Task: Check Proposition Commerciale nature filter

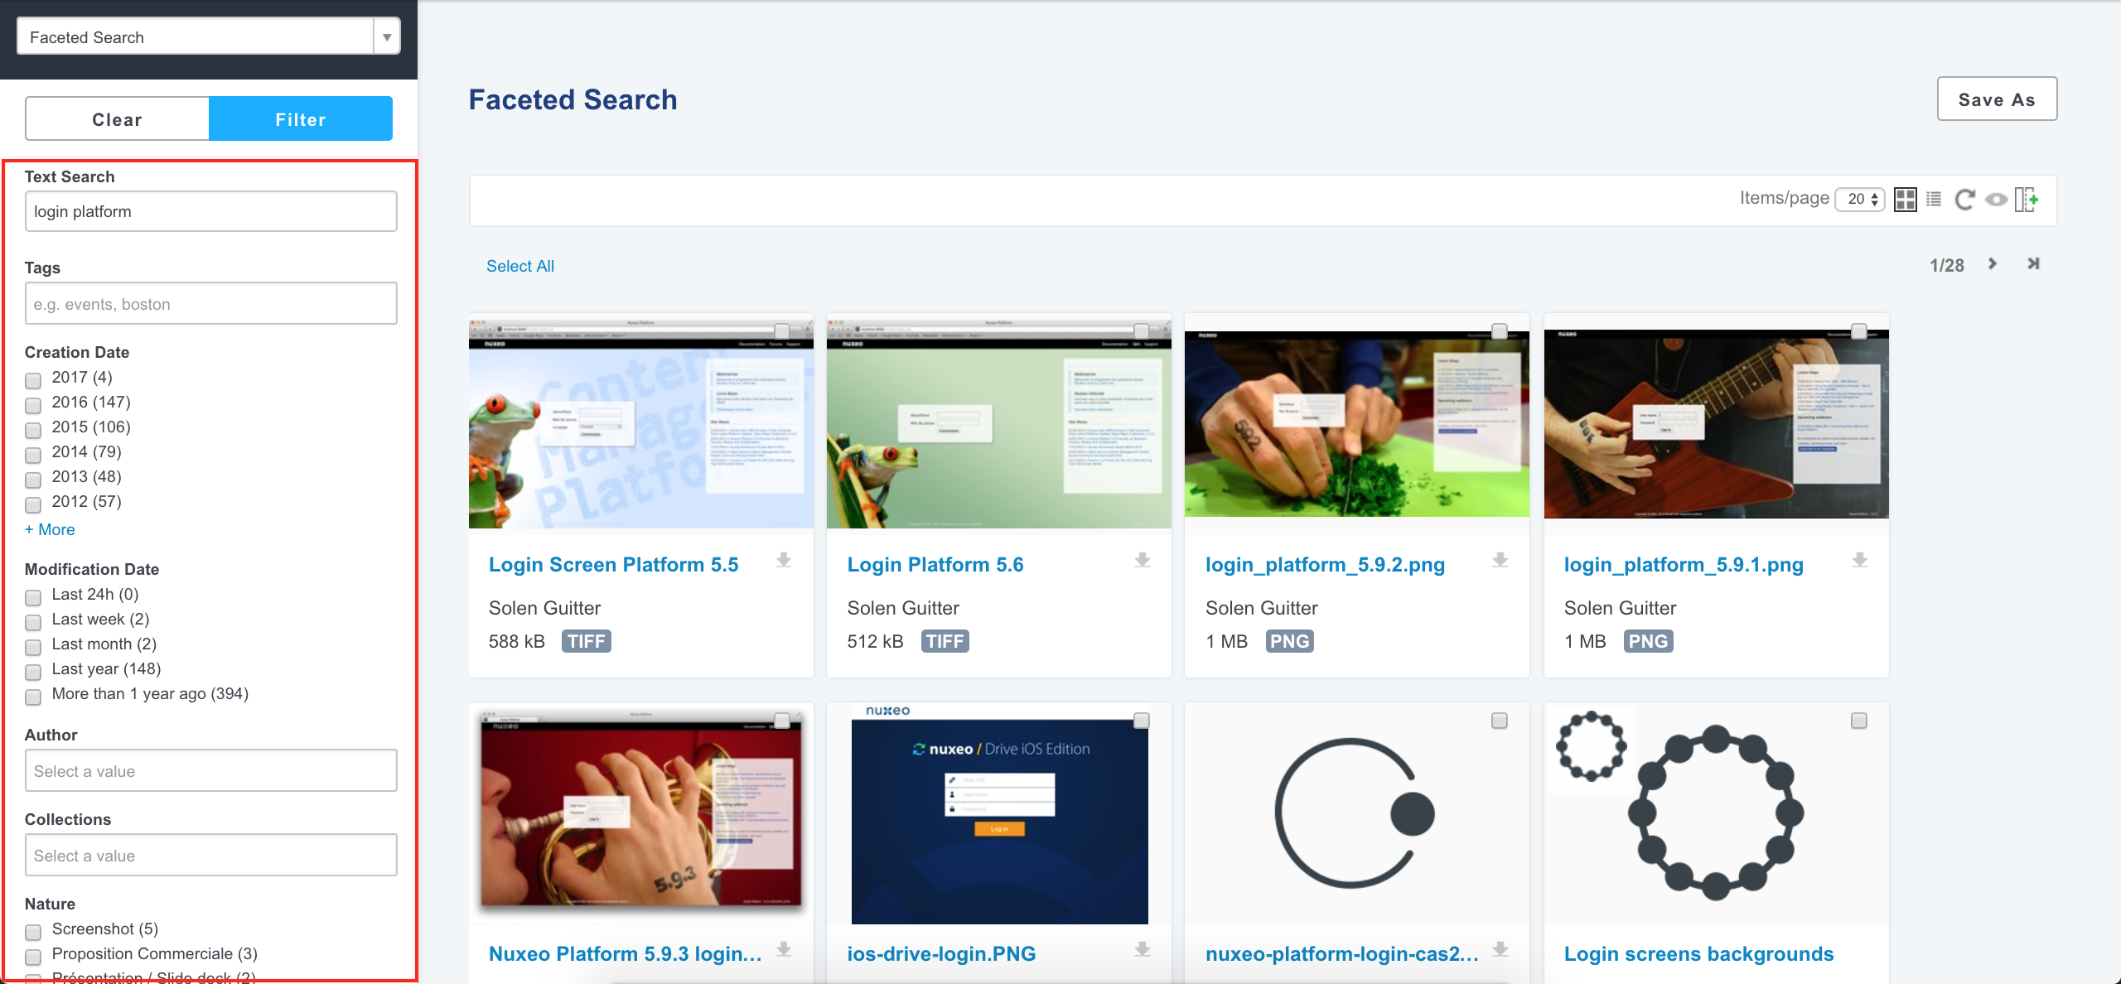Action: pos(33,957)
